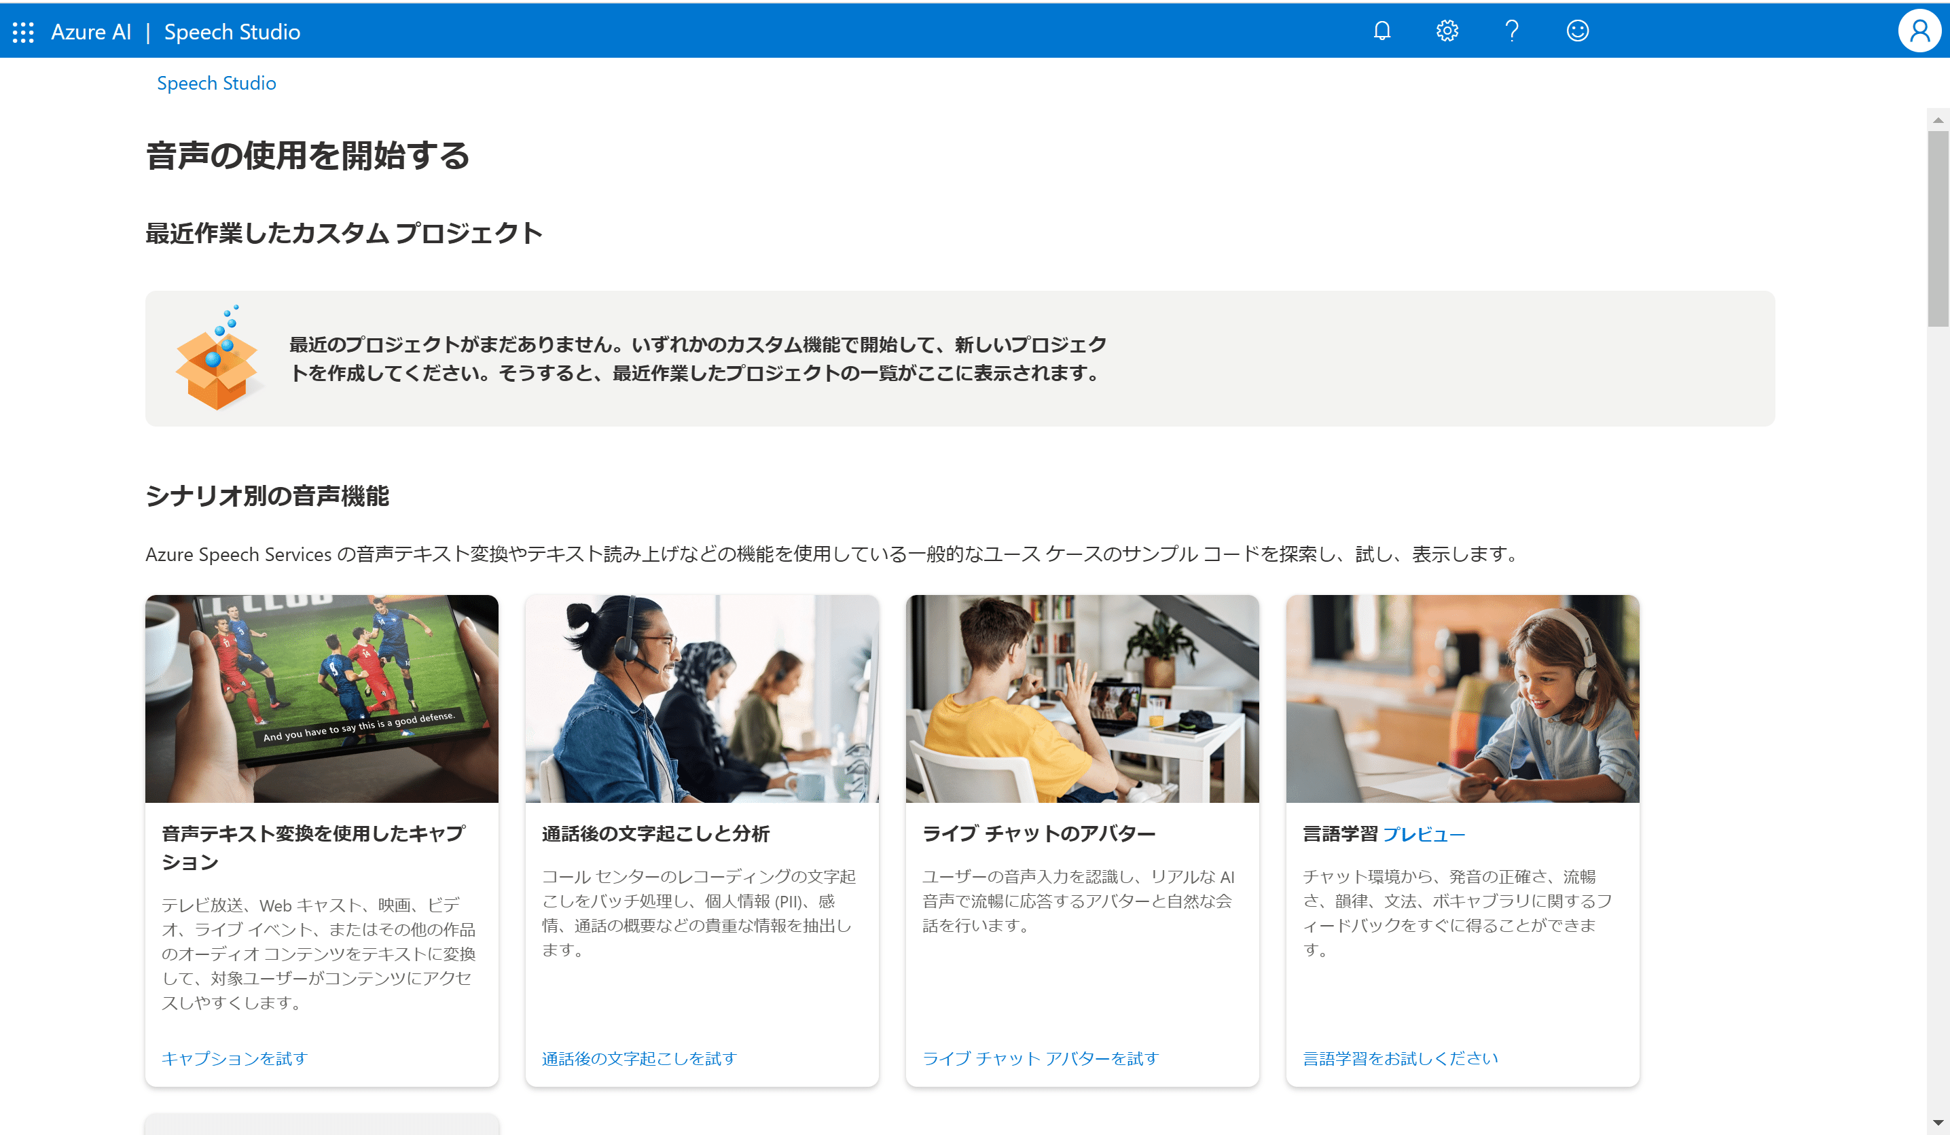Click ライブ チャット アバターを試す link
This screenshot has width=1950, height=1135.
1041,1058
